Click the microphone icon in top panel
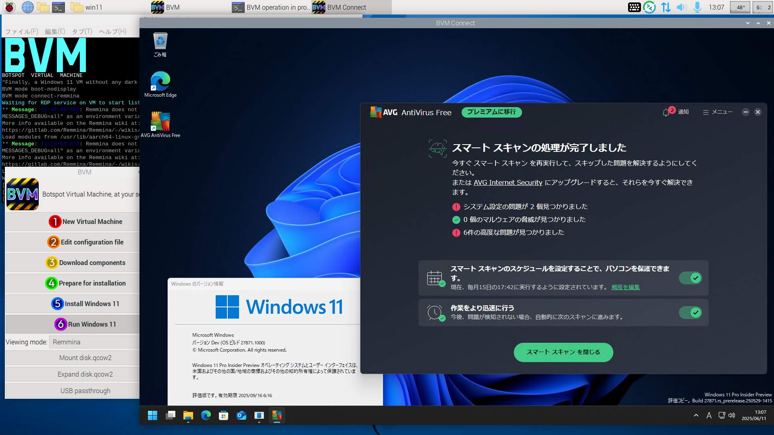 tap(697, 7)
